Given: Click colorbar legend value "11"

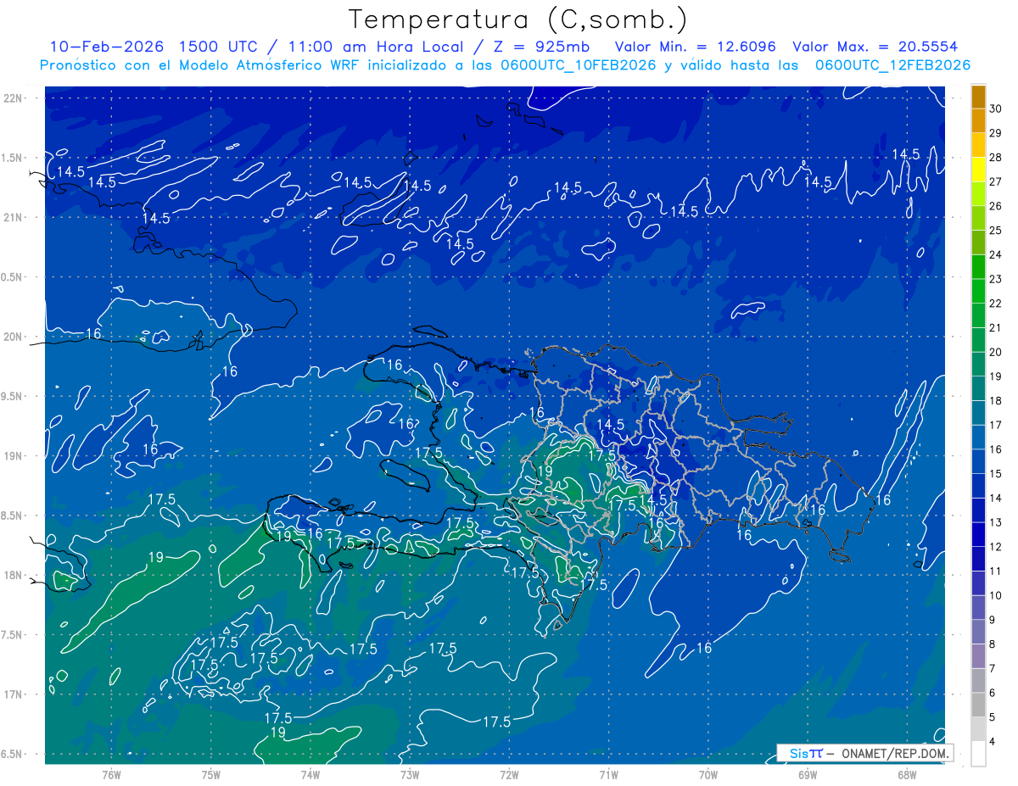Looking at the screenshot, I should (995, 571).
